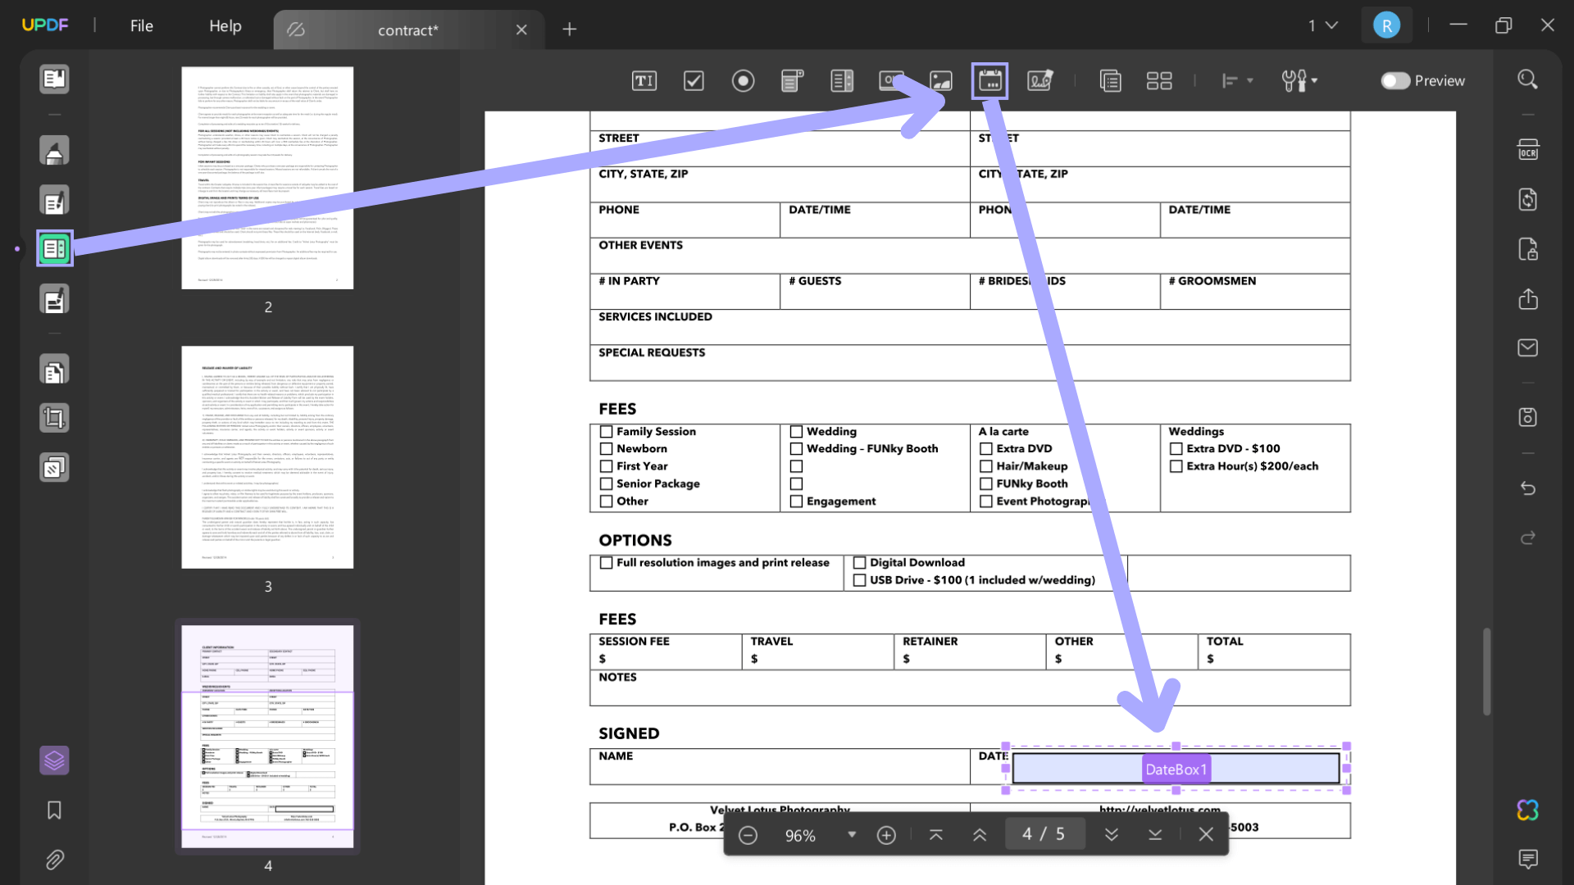Select the image field tool
Image resolution: width=1574 pixels, height=885 pixels.
tap(940, 80)
